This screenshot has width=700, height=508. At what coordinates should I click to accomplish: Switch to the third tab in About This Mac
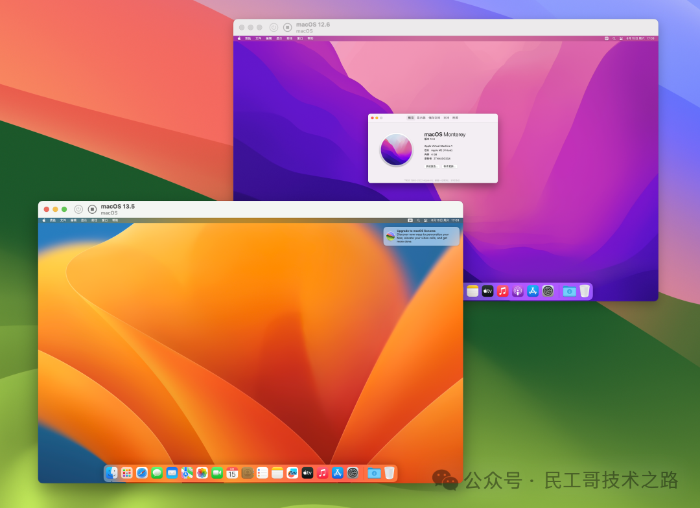(x=434, y=118)
